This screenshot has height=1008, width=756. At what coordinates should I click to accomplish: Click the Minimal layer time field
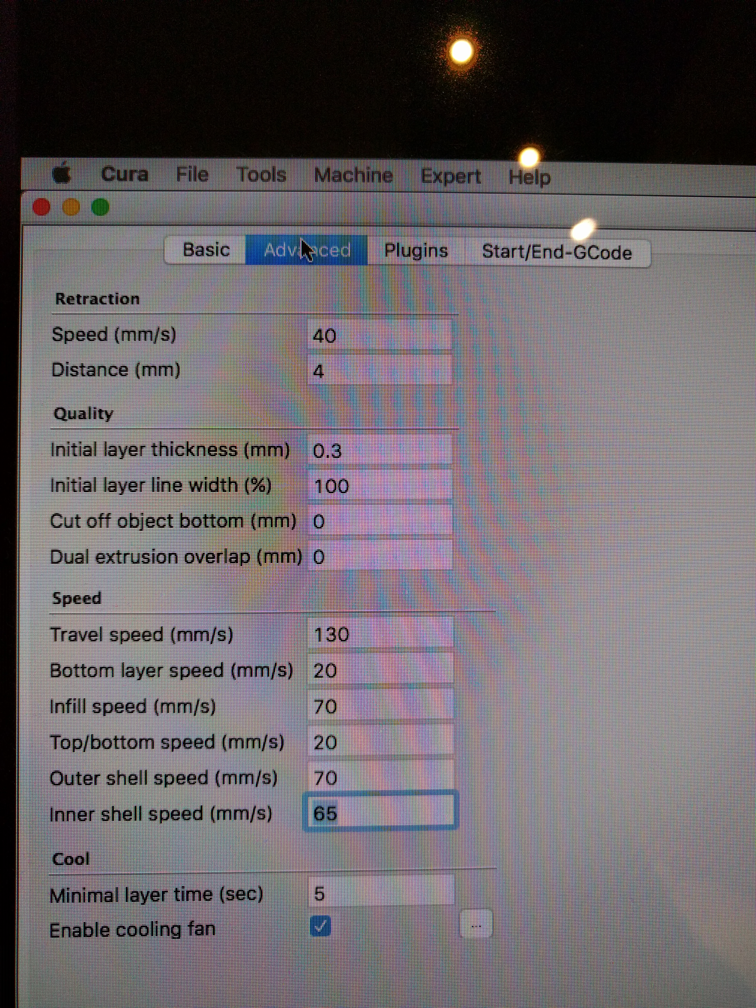380,894
